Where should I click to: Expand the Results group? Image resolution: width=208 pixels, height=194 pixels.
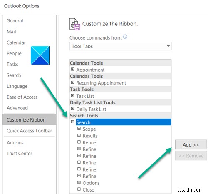click(x=79, y=135)
